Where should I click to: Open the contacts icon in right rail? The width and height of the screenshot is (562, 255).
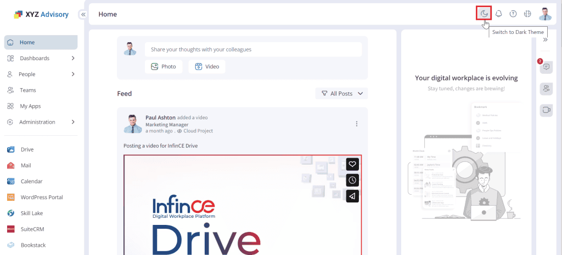pyautogui.click(x=546, y=89)
